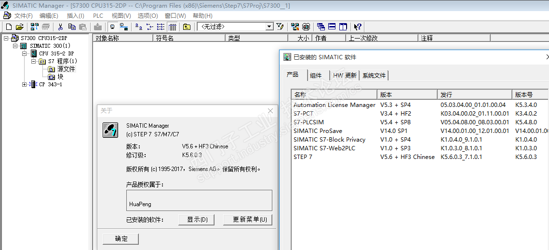This screenshot has height=250, width=549.
Task: Collapse the CPU 315-2 DP node
Action: pos(24,53)
